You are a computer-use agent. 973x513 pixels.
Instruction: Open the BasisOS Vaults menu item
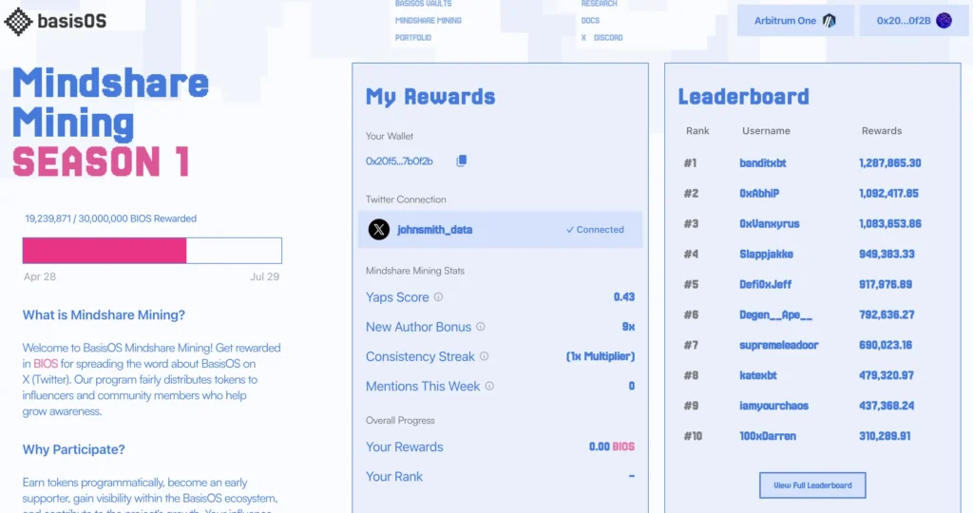(x=423, y=4)
